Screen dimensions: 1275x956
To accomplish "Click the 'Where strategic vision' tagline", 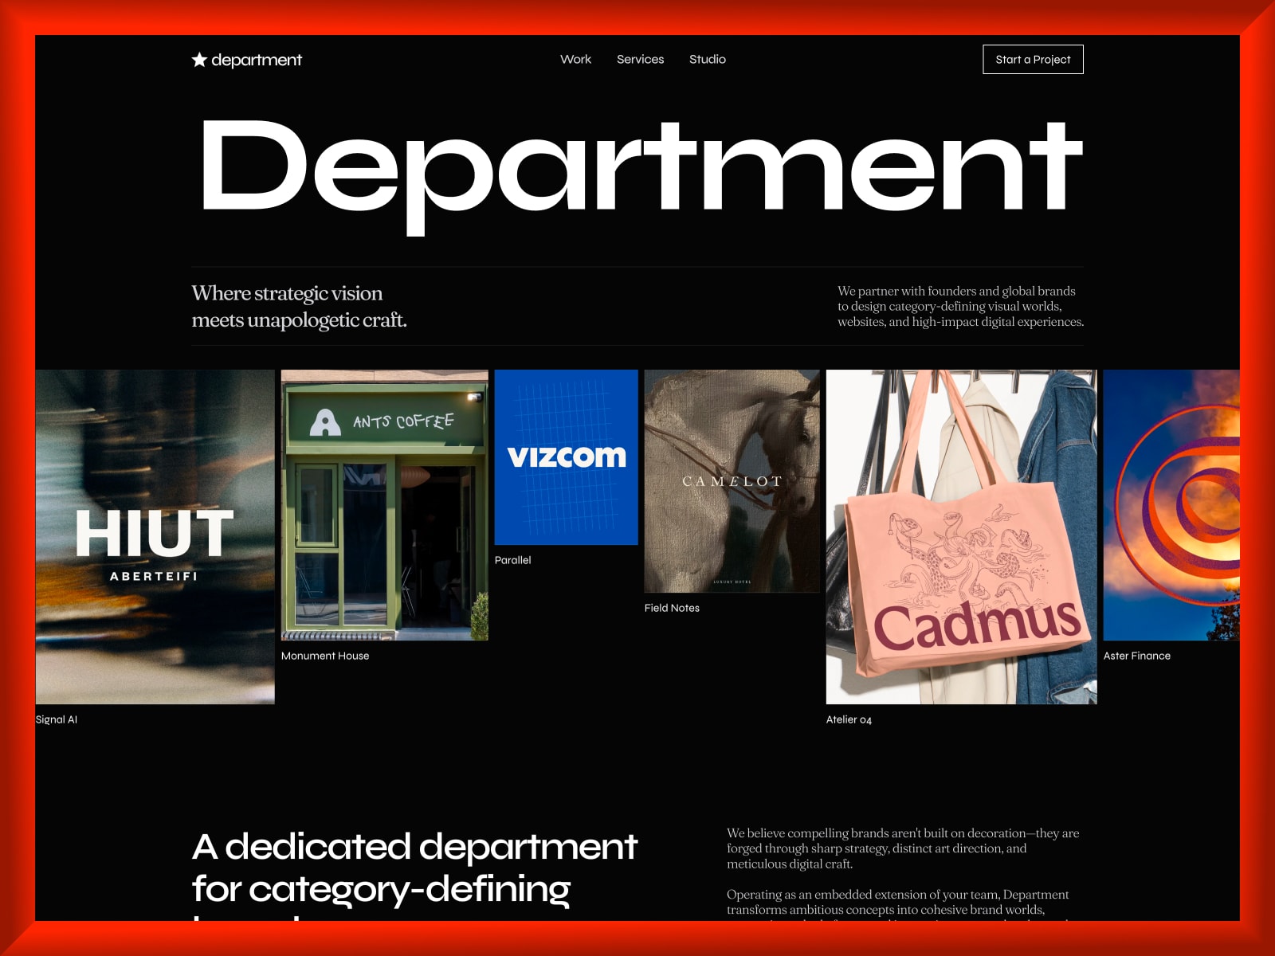I will click(x=299, y=307).
